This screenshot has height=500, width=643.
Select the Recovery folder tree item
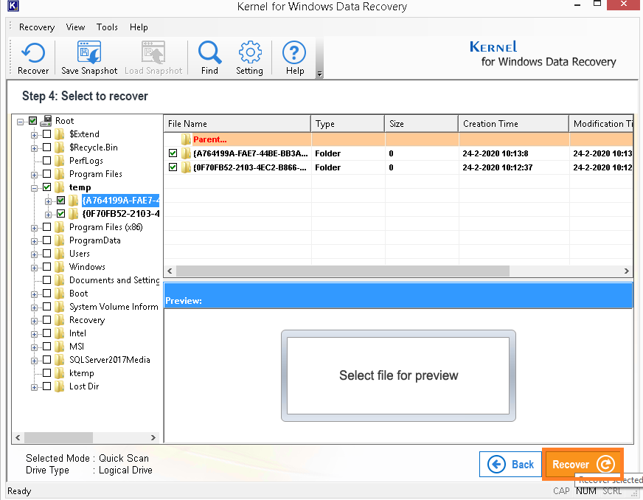87,320
